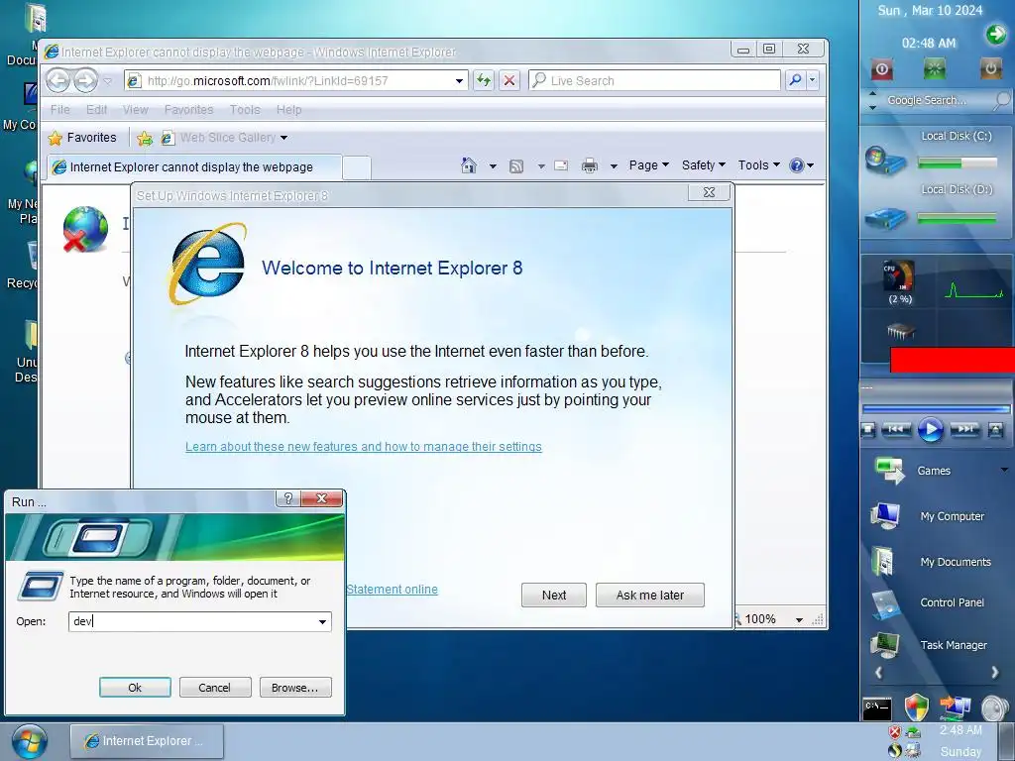Expand the search provider dropdown arrow
The width and height of the screenshot is (1015, 761).
pos(813,80)
